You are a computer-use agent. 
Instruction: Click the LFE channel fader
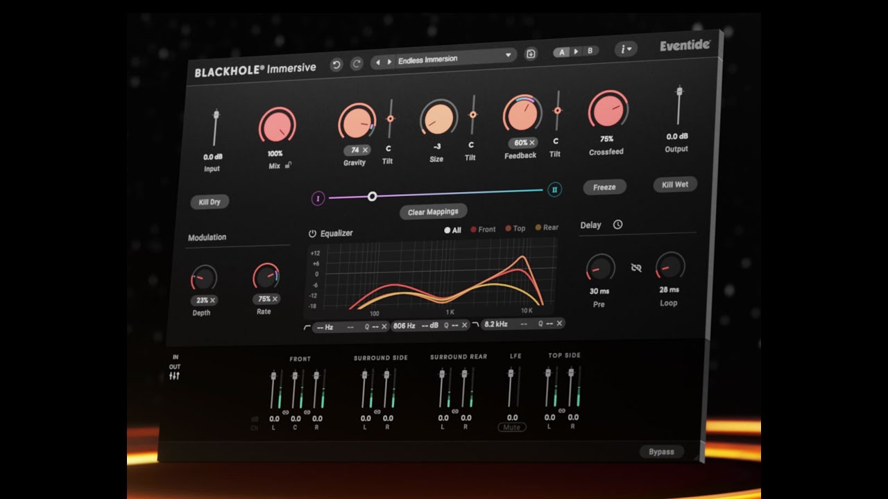[511, 387]
